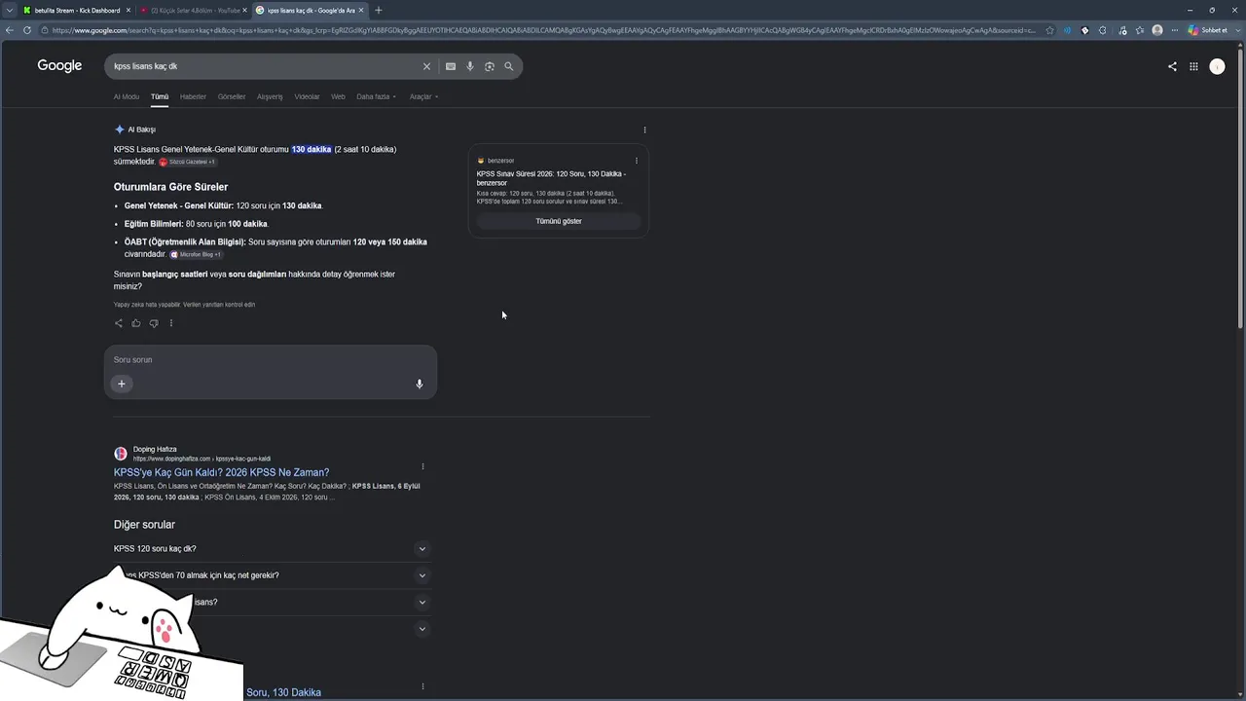Toggle the browser read aloud icon
1246x701 pixels.
pyautogui.click(x=1067, y=30)
